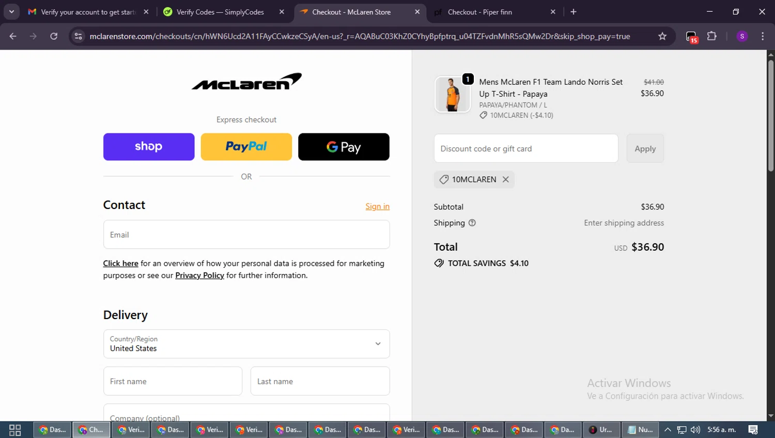
Task: Open the Chrome profile S avatar
Action: coord(742,36)
